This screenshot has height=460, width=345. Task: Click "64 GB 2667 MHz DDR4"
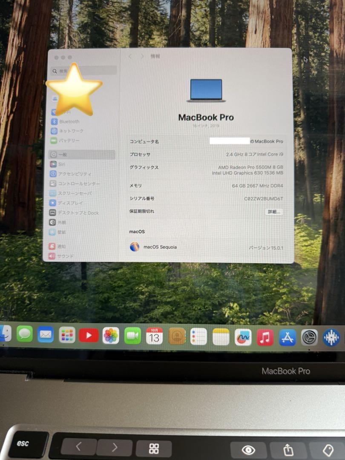pos(257,186)
